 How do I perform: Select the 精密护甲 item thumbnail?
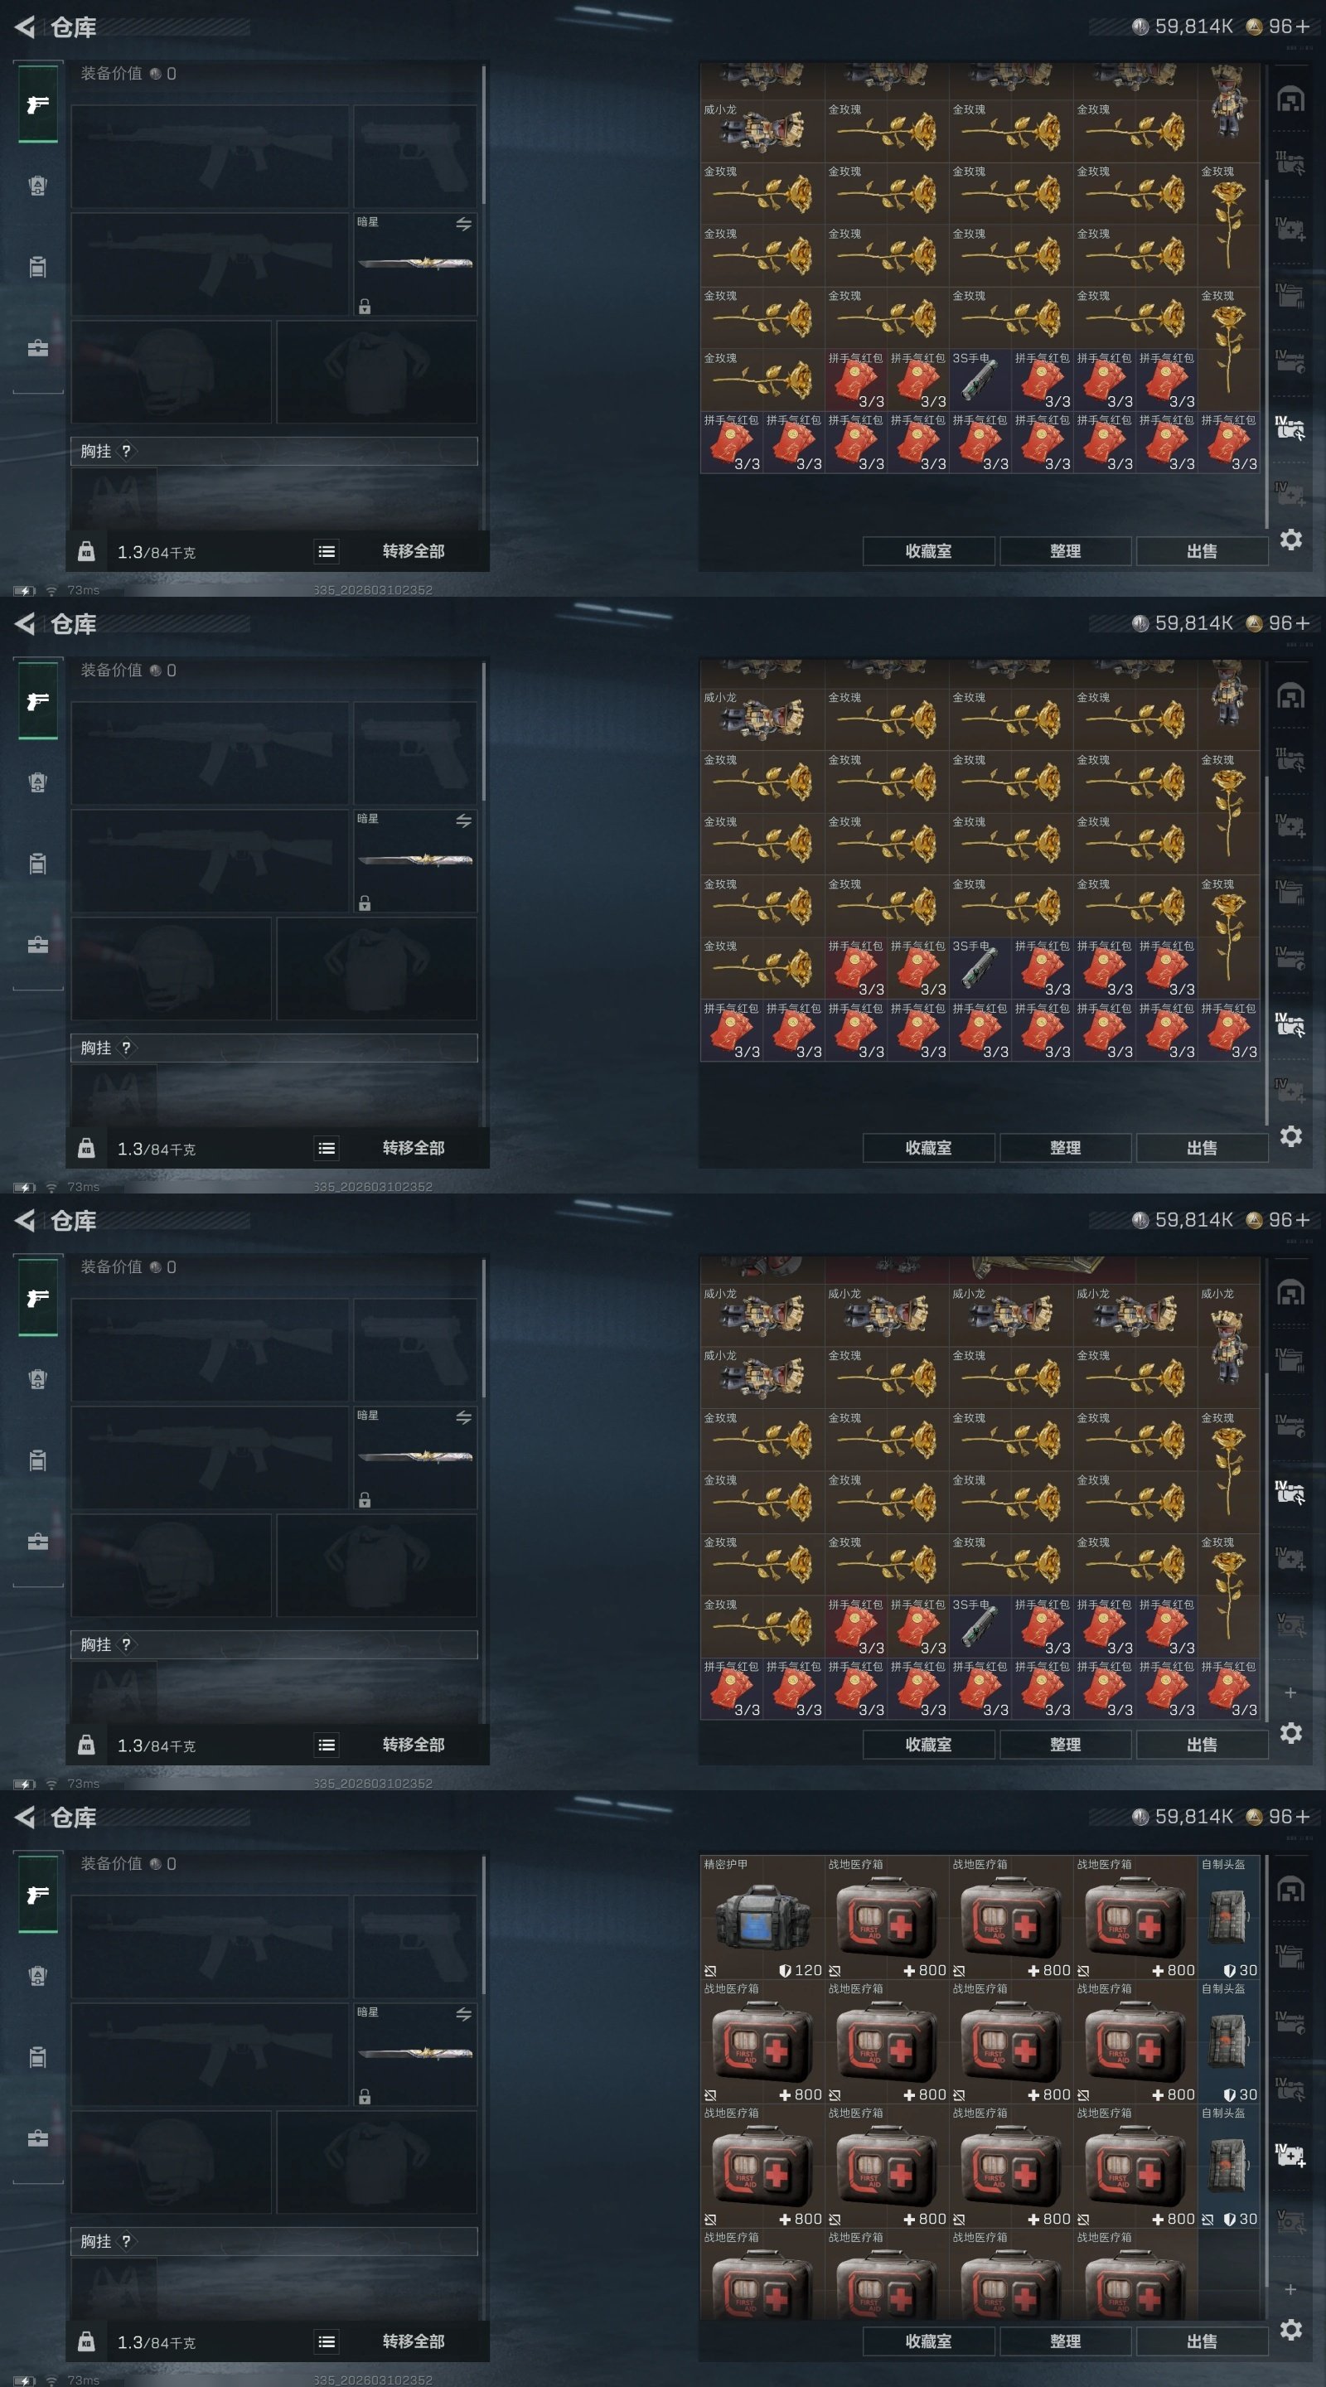762,1918
